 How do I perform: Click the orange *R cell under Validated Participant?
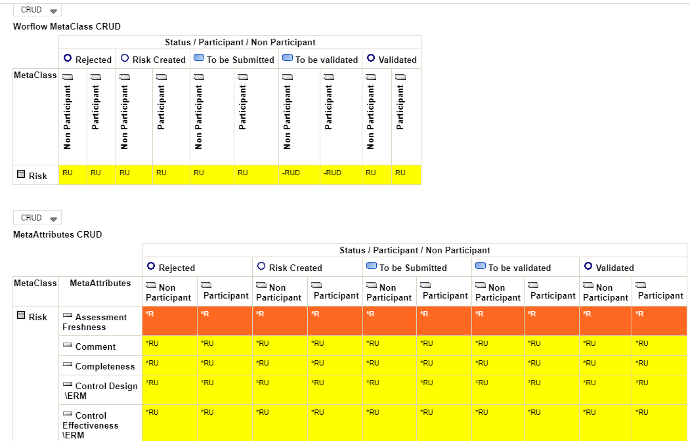tap(658, 320)
